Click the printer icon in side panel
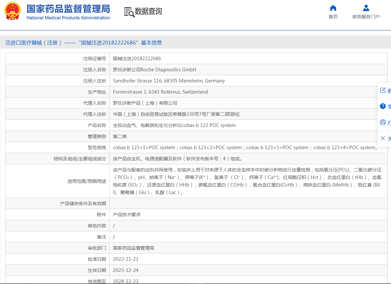The height and width of the screenshot is (284, 391). point(383,122)
